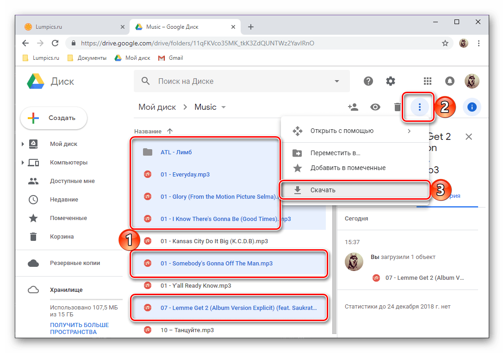Click ПОЛУЧИТЬ БОЛЬШЕ ПРОСТРАНСТВА link
Screen dimensions: 504x353
point(79,328)
